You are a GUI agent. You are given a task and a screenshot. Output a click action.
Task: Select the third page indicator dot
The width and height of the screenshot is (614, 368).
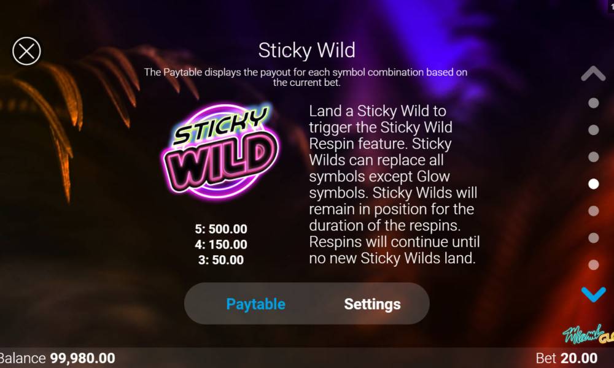tap(593, 157)
